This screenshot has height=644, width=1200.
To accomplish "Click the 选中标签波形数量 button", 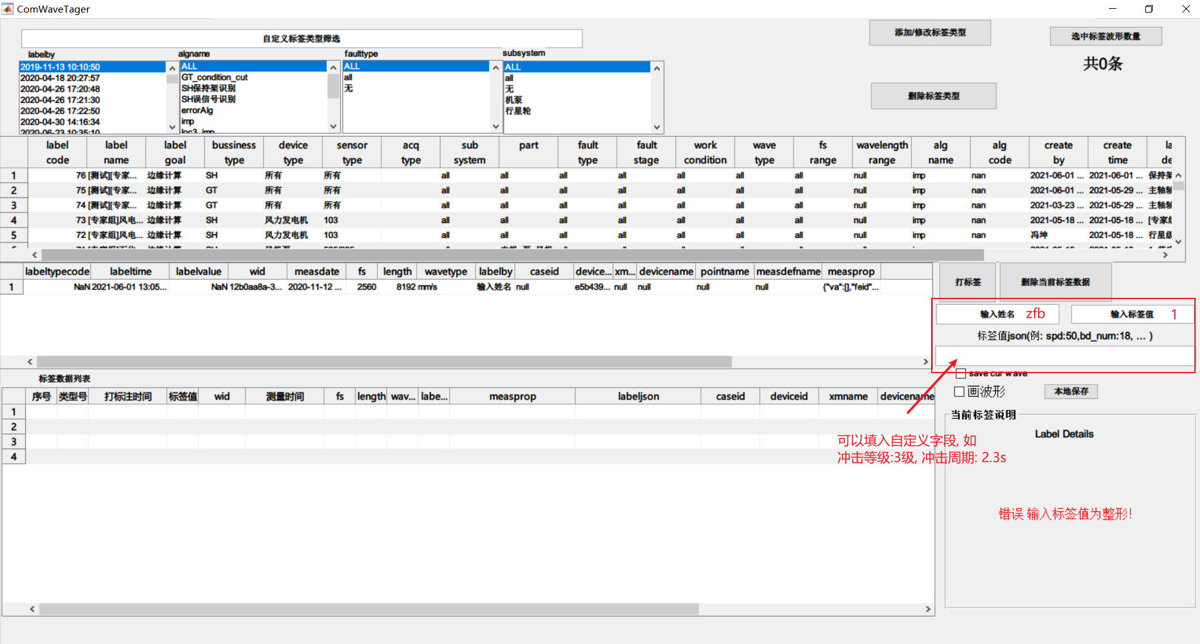I will tap(1106, 36).
